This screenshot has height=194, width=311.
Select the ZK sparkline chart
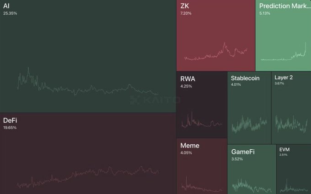(x=215, y=52)
